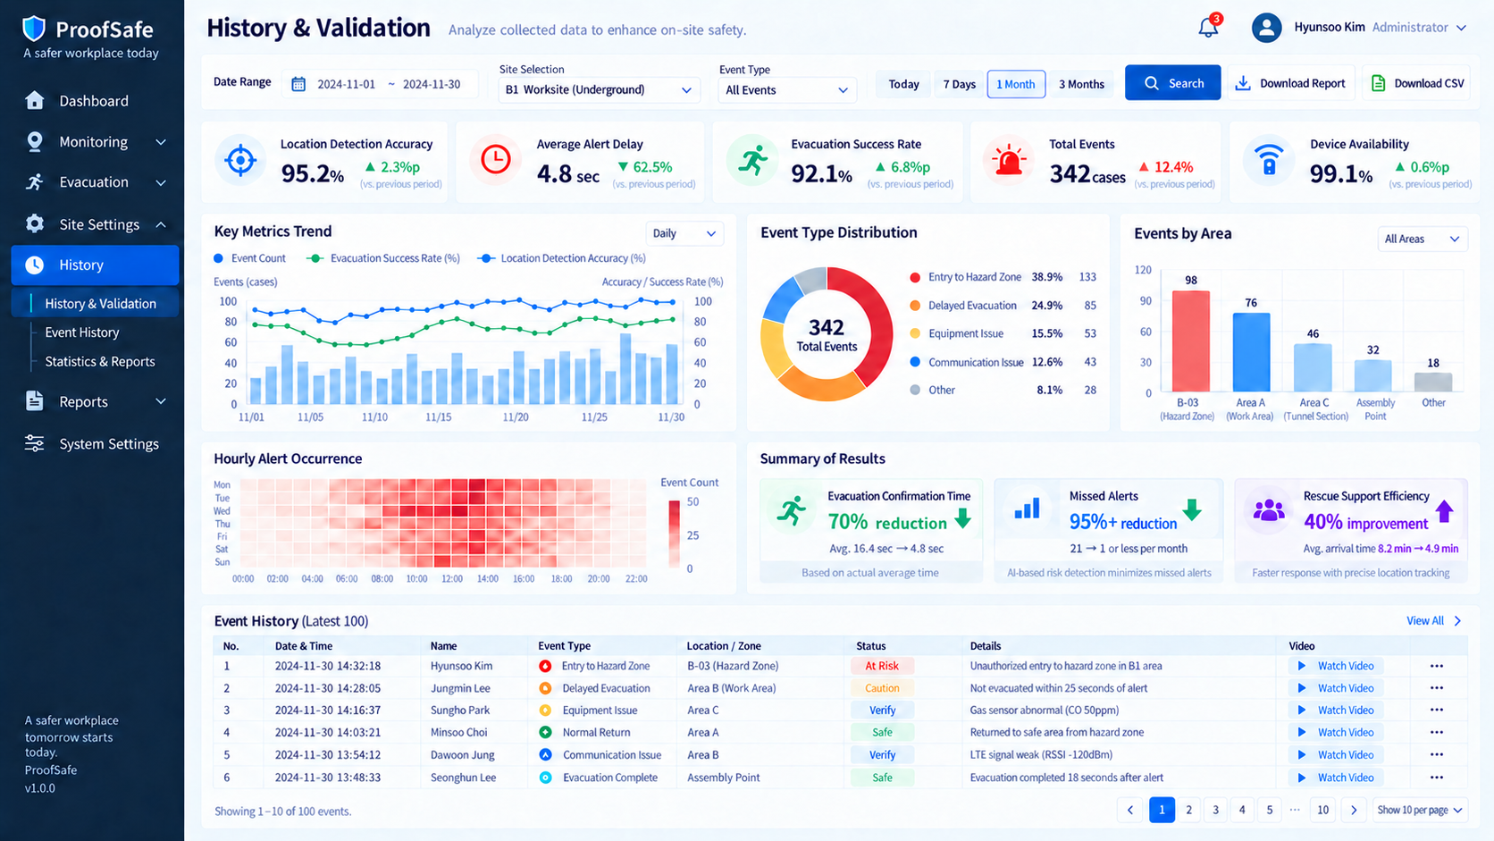Select the 1 Month range option
1494x841 pixels.
point(1016,84)
